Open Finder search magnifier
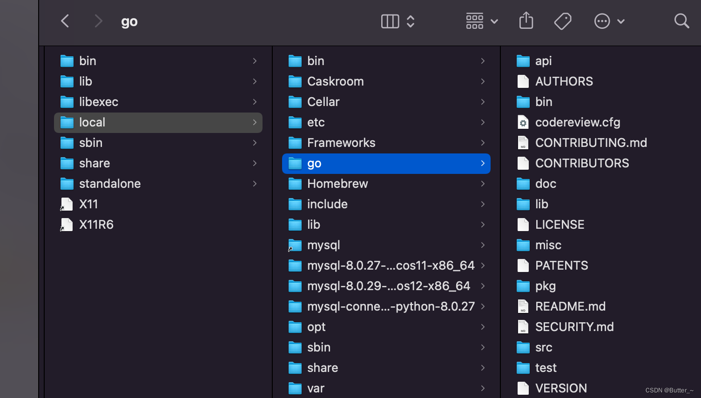 point(681,21)
